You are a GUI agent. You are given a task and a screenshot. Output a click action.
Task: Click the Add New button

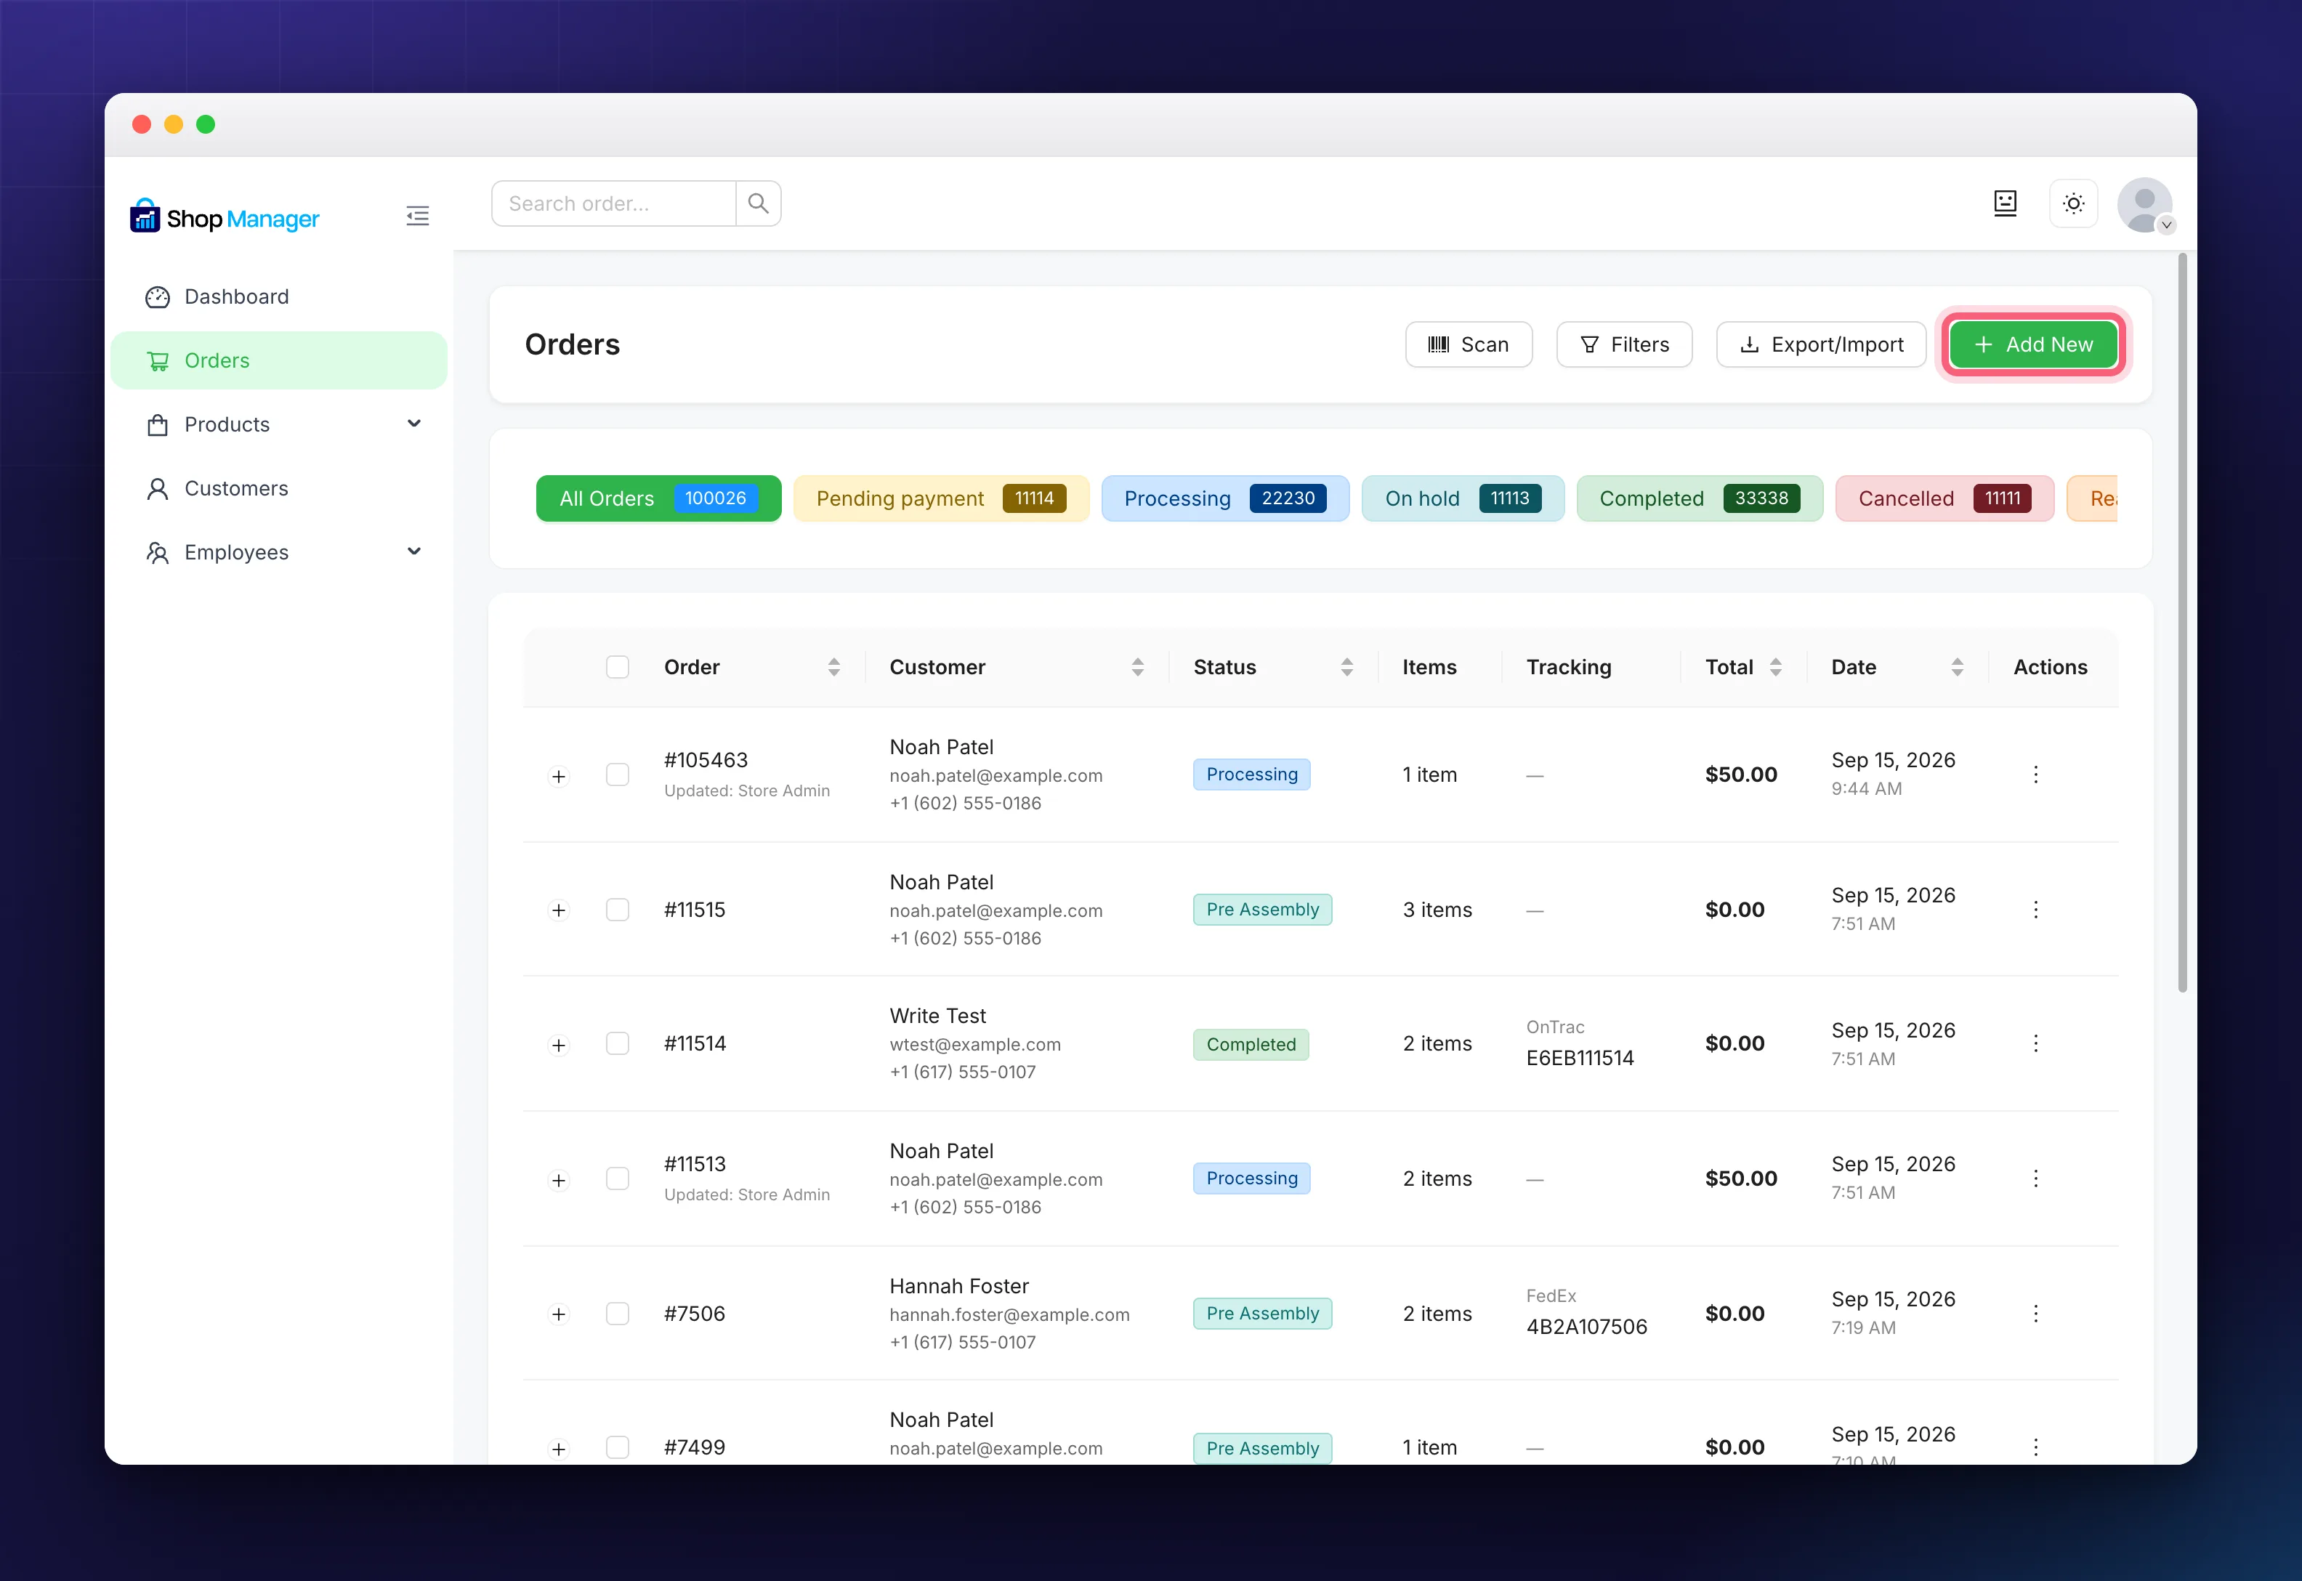pos(2032,344)
